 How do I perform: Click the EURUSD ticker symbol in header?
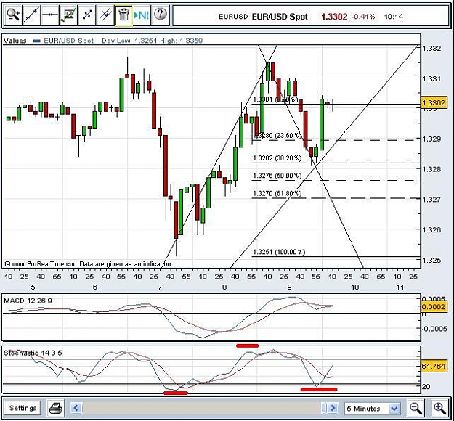[233, 17]
